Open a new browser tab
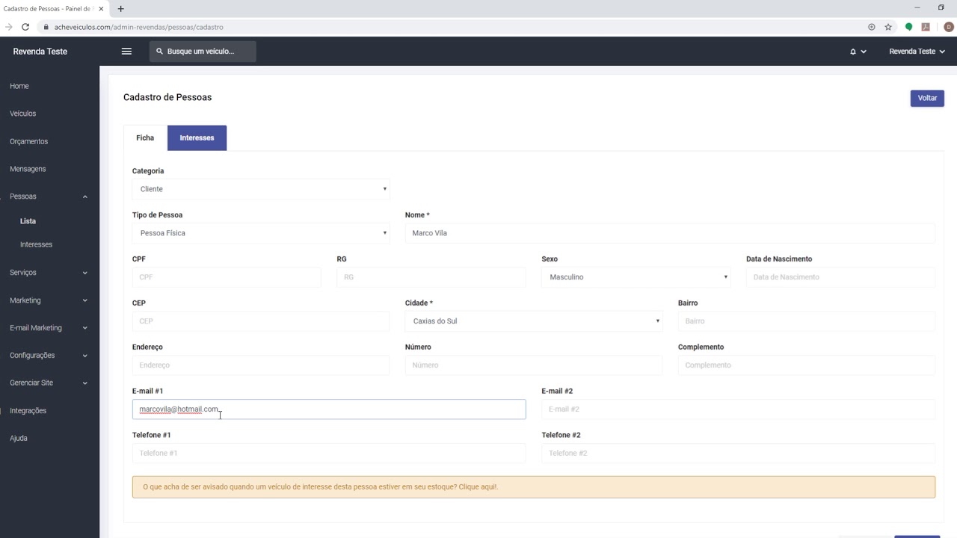Viewport: 957px width, 538px height. click(121, 9)
